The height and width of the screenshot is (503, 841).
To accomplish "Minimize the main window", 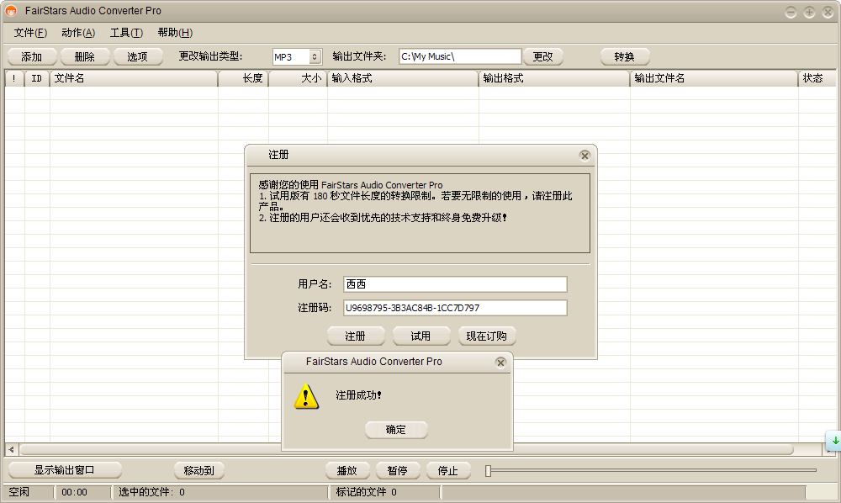I will [x=791, y=12].
